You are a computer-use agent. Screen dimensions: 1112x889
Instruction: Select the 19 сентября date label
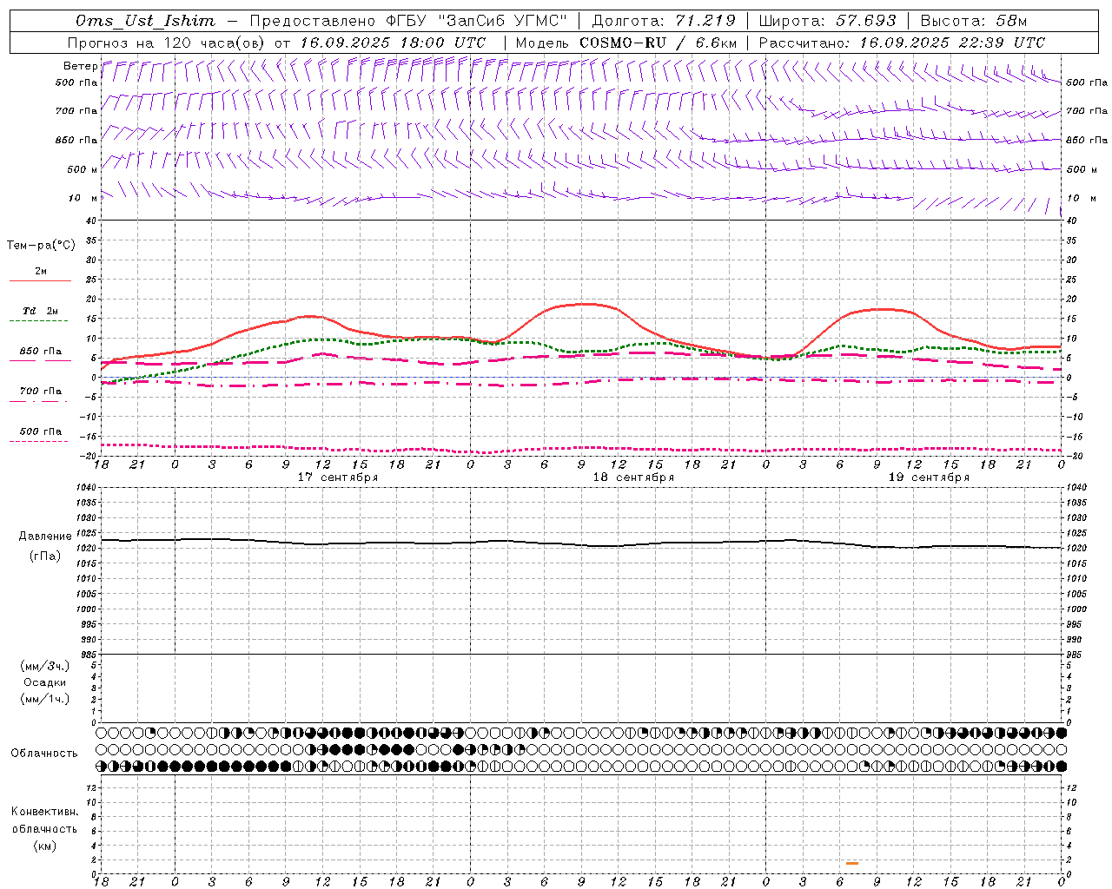tap(929, 477)
